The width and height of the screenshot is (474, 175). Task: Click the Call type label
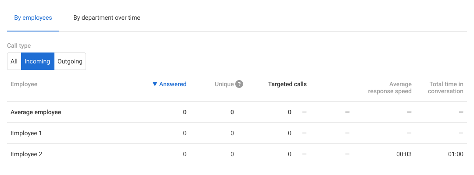point(19,45)
